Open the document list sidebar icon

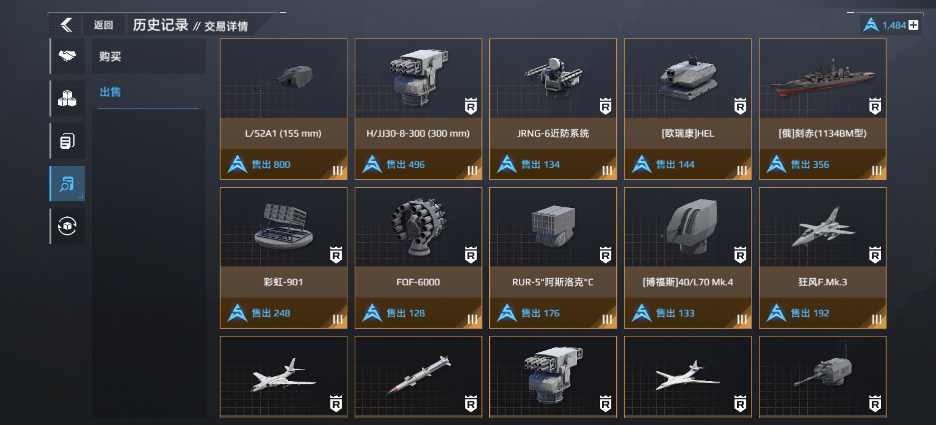(67, 141)
